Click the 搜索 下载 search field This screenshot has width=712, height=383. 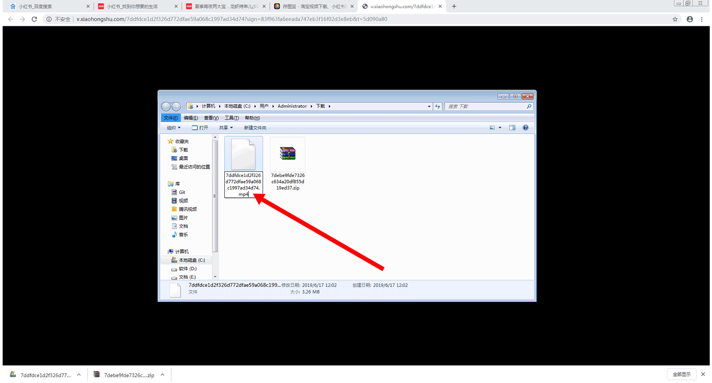click(485, 107)
